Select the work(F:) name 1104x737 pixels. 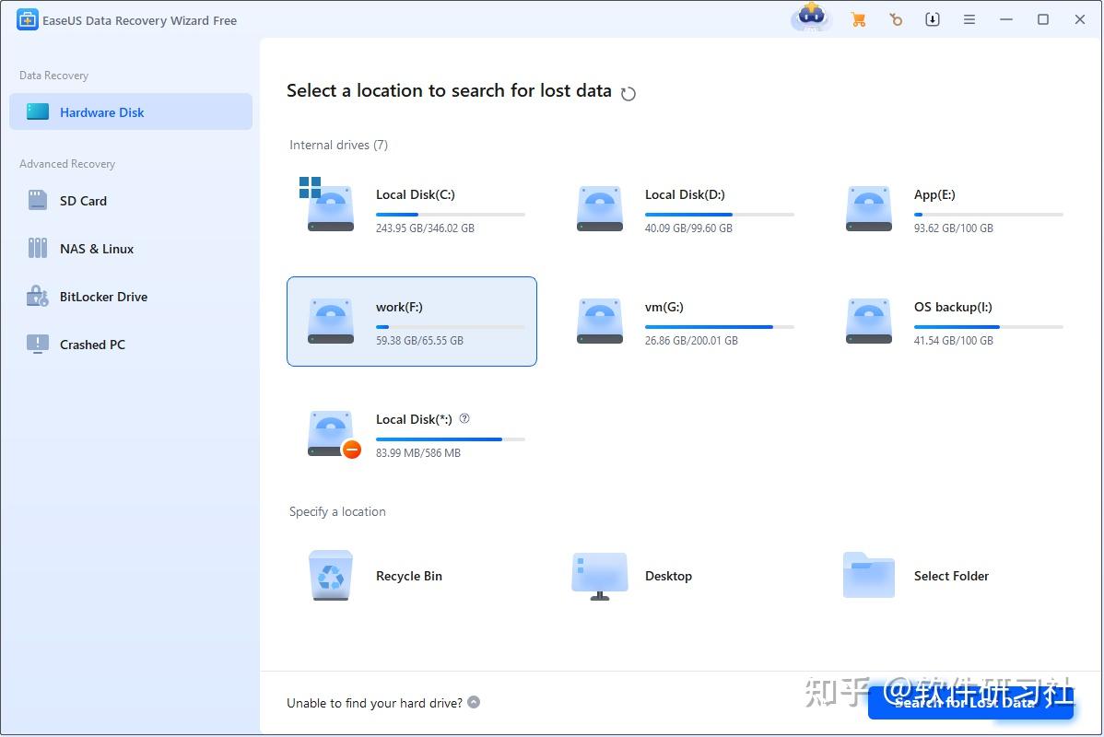[x=399, y=307]
